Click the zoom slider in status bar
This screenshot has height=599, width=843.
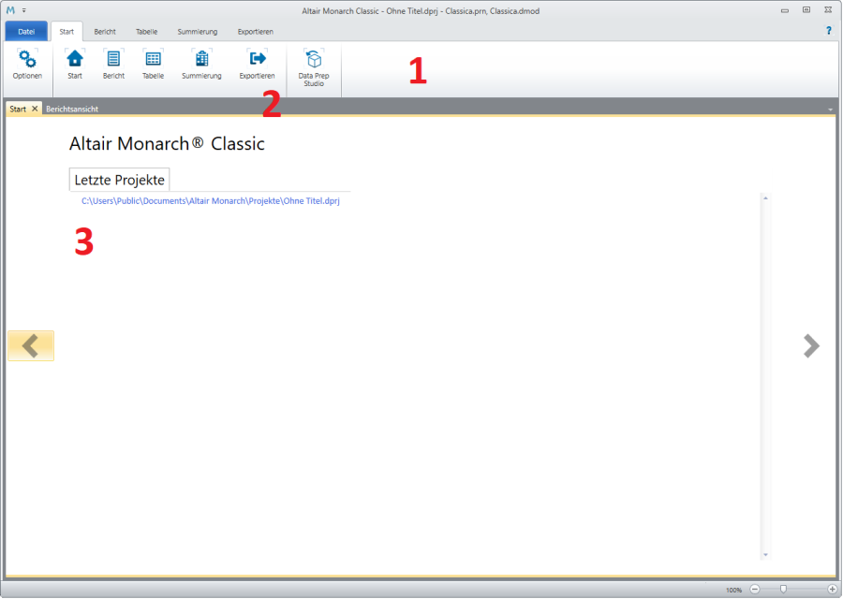click(783, 590)
